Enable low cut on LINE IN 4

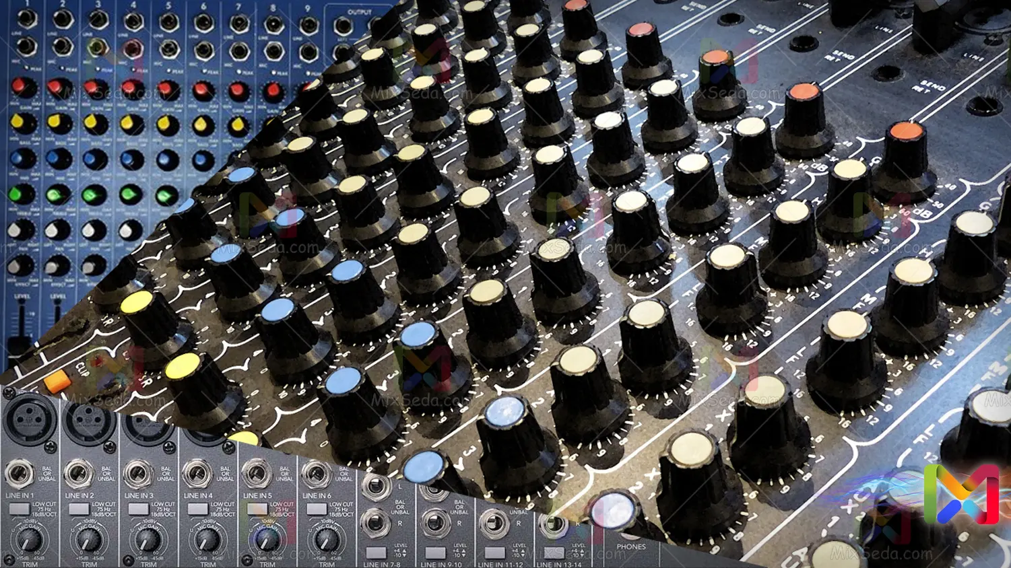coord(197,509)
